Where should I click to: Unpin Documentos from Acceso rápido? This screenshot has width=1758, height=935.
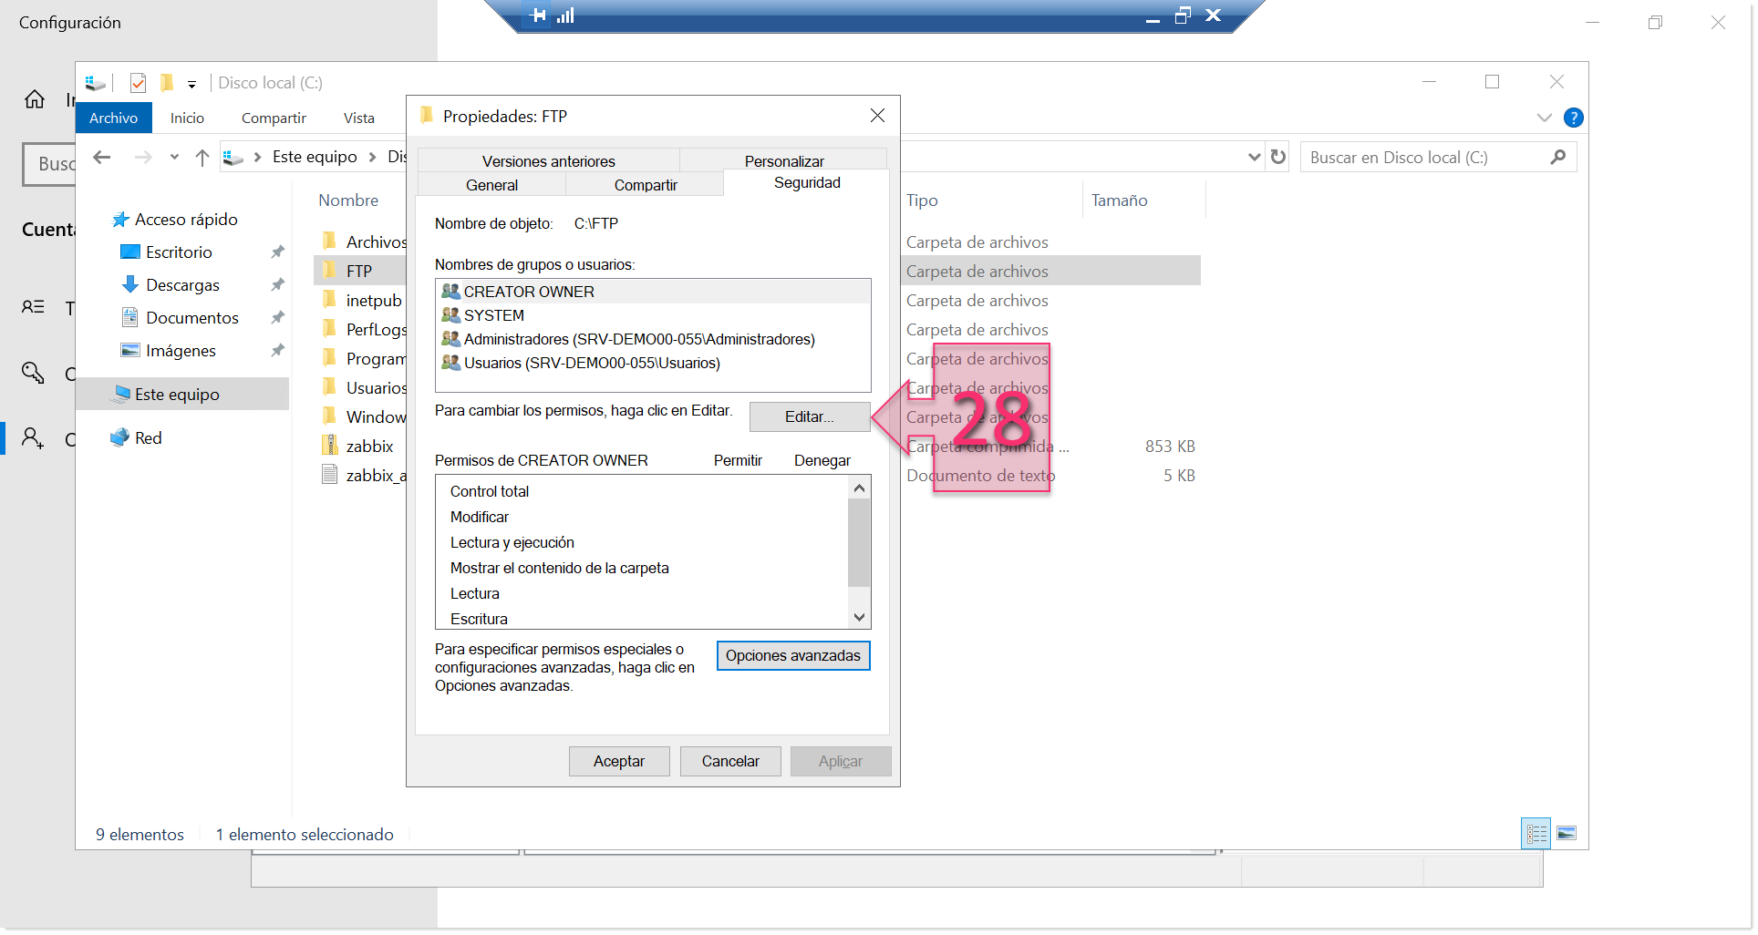click(x=277, y=317)
